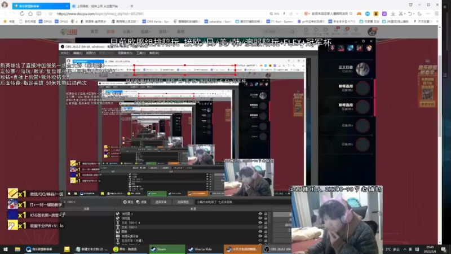This screenshot has height=254, width=451.
Task: Open a new browser tab with plus icon
Action: (x=132, y=6)
